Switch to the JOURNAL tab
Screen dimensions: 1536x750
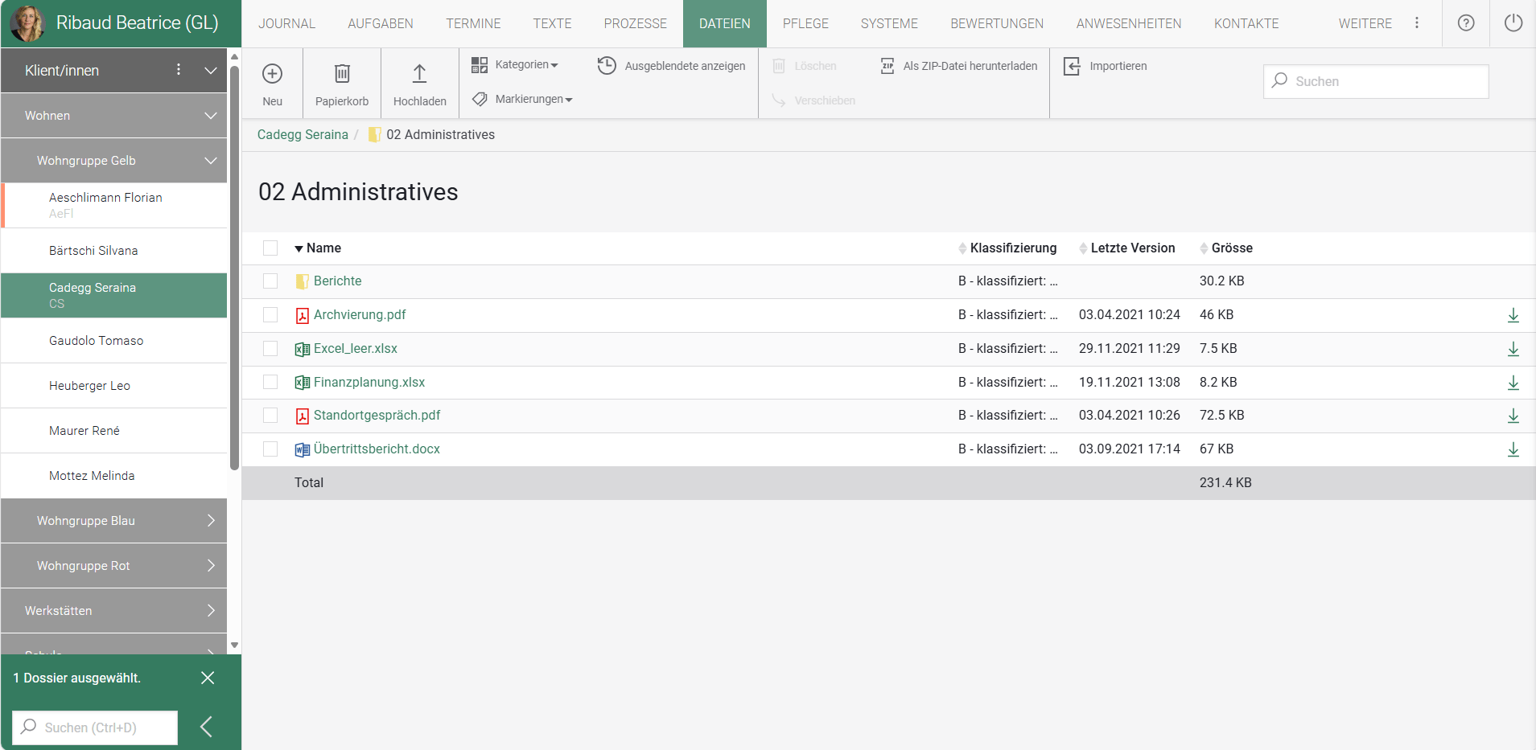pyautogui.click(x=286, y=23)
